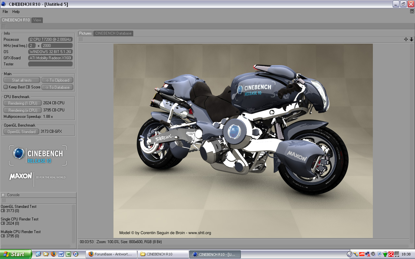The height and width of the screenshot is (259, 415).
Task: Open Firefox from quick launch
Action: (x=53, y=254)
